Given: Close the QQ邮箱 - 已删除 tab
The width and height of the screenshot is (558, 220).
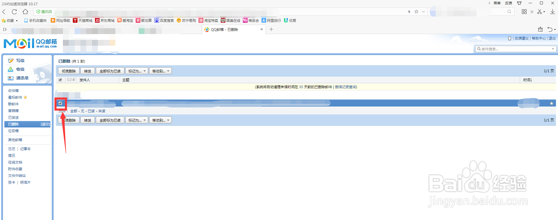Looking at the screenshot, I should pyautogui.click(x=262, y=29).
